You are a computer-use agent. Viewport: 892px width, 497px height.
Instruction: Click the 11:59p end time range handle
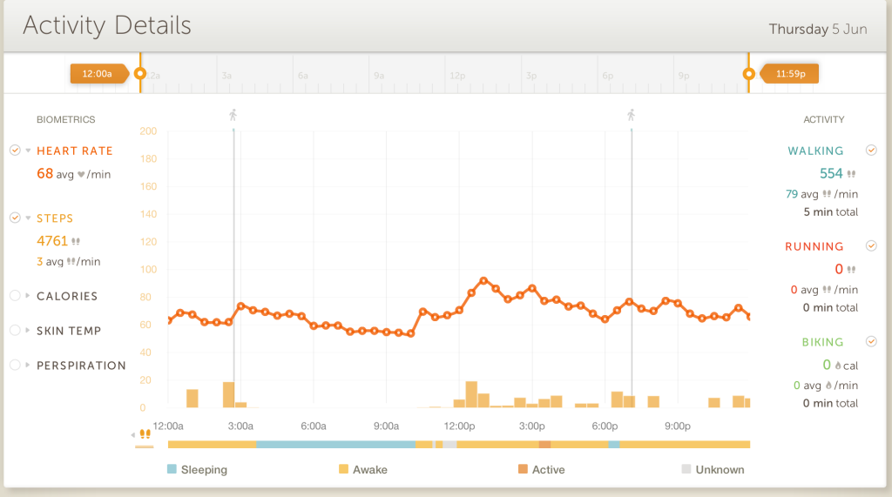(x=748, y=73)
